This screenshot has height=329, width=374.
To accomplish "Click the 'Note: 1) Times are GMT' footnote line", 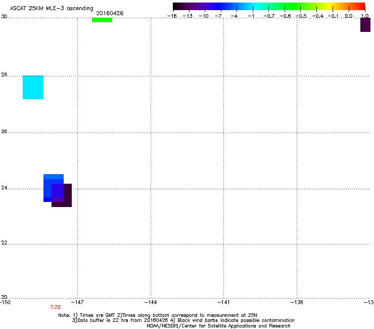I will pos(158,315).
